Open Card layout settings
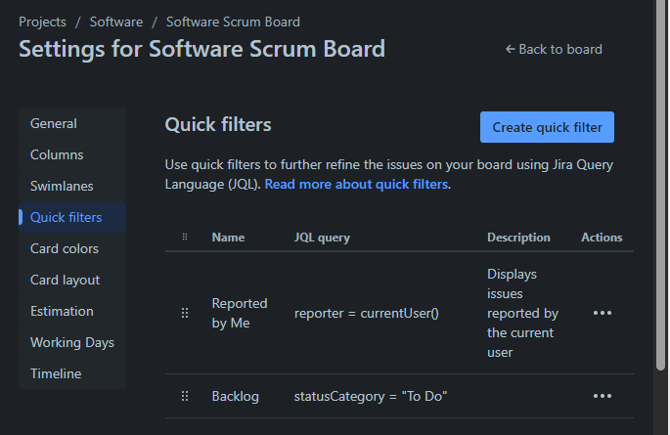Viewport: 670px width, 435px height. pyautogui.click(x=72, y=280)
